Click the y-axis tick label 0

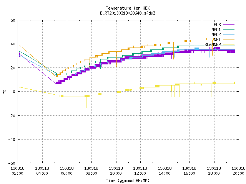point(14,92)
